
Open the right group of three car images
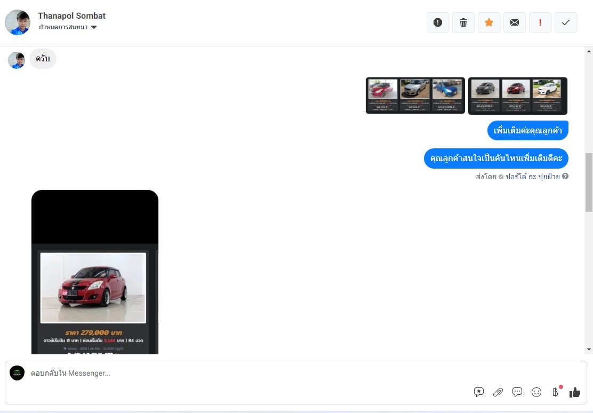point(517,96)
